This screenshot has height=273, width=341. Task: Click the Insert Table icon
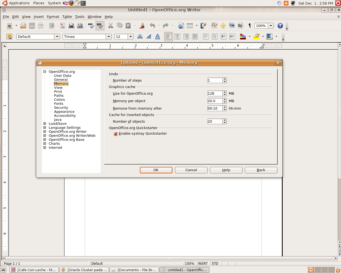[190, 26]
